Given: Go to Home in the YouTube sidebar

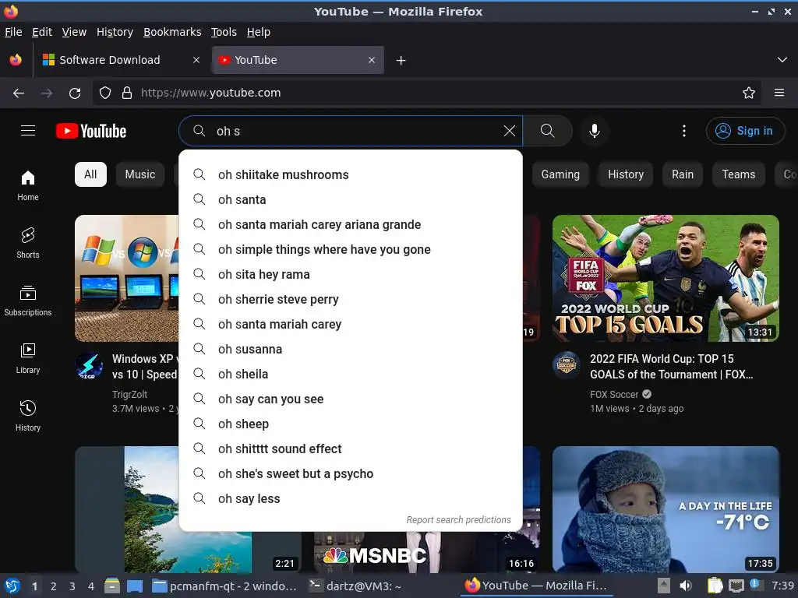Looking at the screenshot, I should (28, 185).
